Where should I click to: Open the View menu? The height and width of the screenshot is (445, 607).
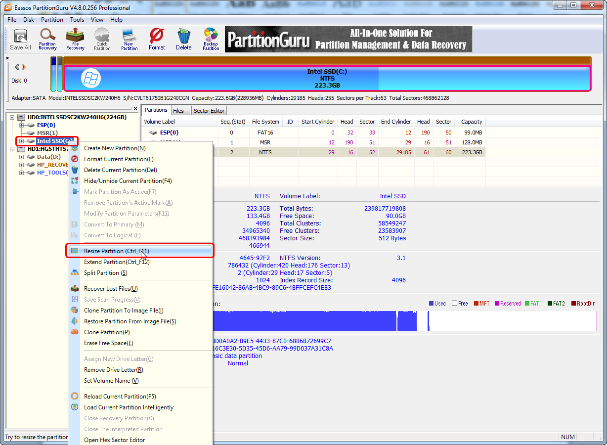[x=97, y=20]
